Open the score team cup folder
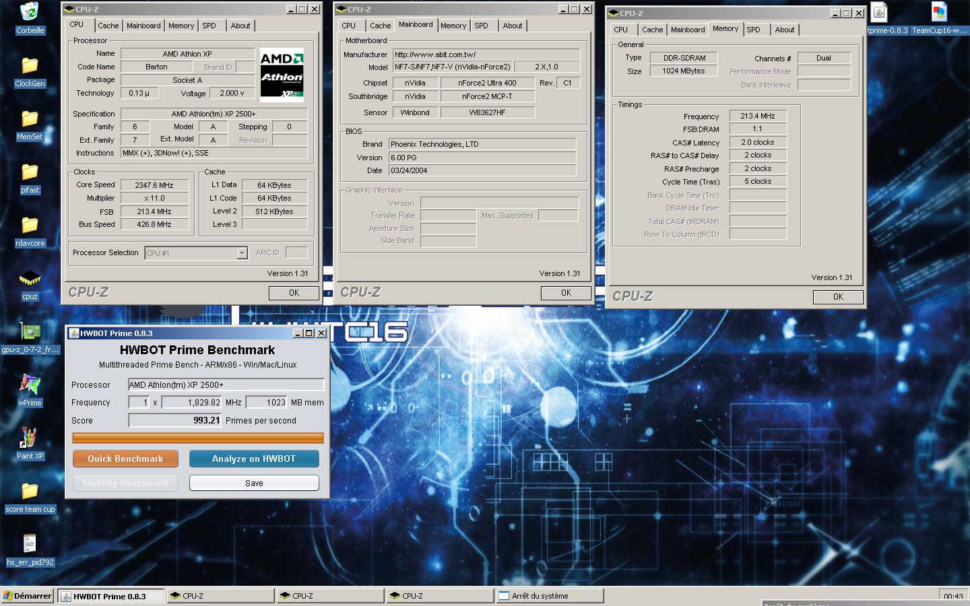Viewport: 970px width, 606px height. pos(30,491)
